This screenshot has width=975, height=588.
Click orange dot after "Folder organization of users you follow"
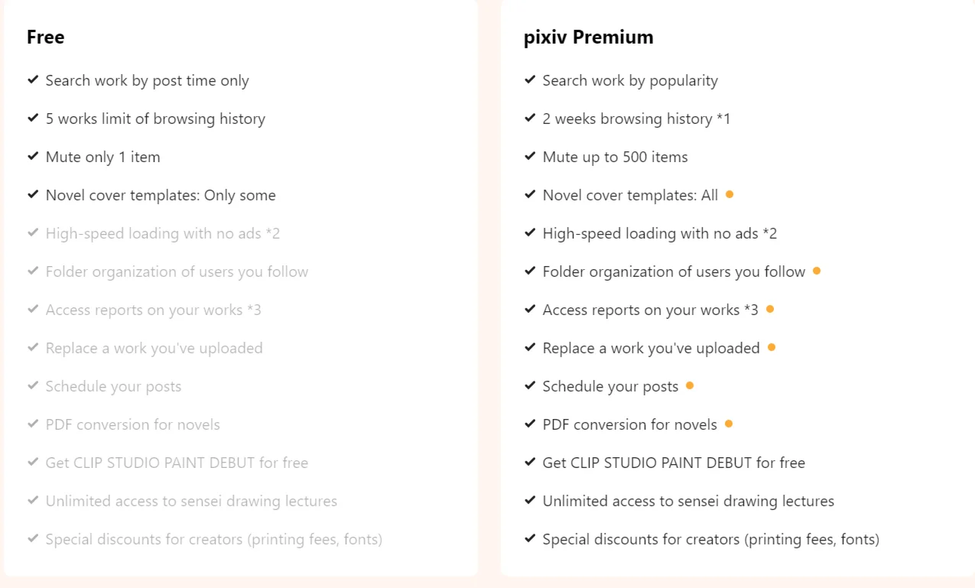pyautogui.click(x=817, y=271)
